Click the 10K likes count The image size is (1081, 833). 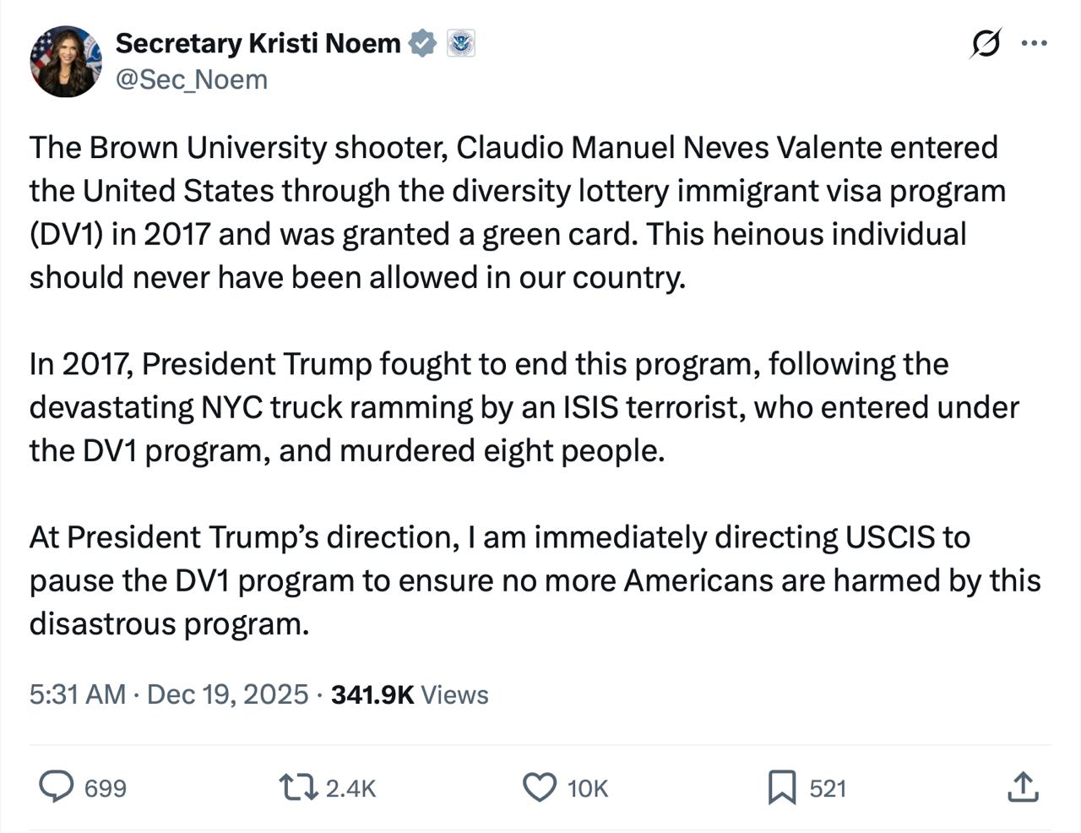point(588,788)
